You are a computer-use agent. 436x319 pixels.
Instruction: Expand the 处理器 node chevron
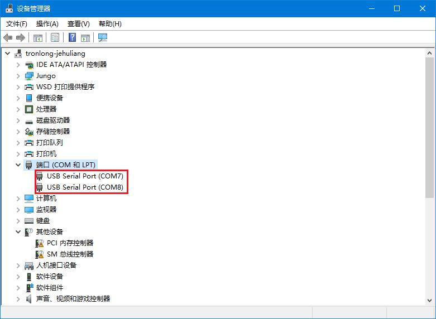coord(18,109)
